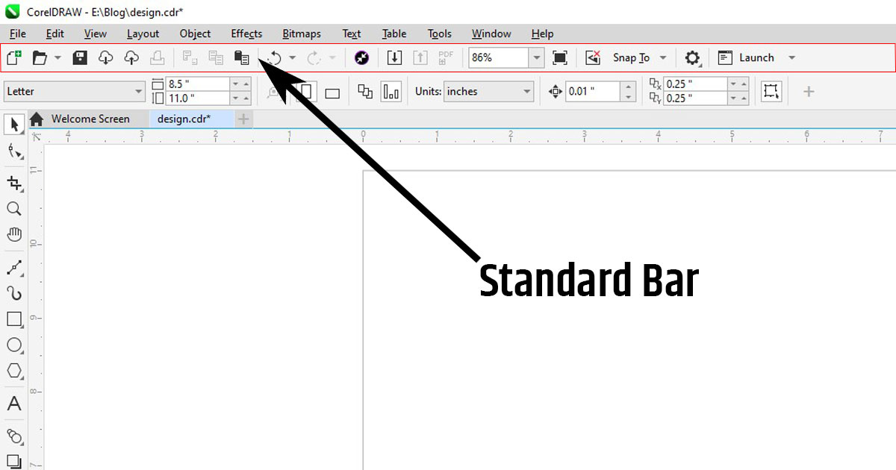The image size is (896, 470).
Task: Click the Import icon
Action: click(x=394, y=57)
